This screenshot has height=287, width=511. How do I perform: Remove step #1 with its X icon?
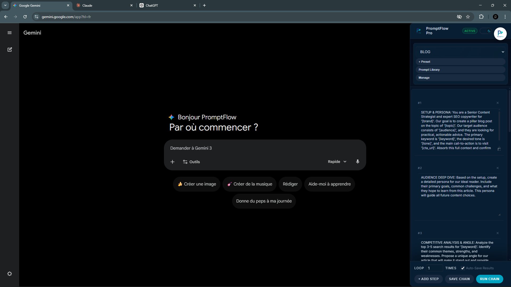[x=497, y=103]
